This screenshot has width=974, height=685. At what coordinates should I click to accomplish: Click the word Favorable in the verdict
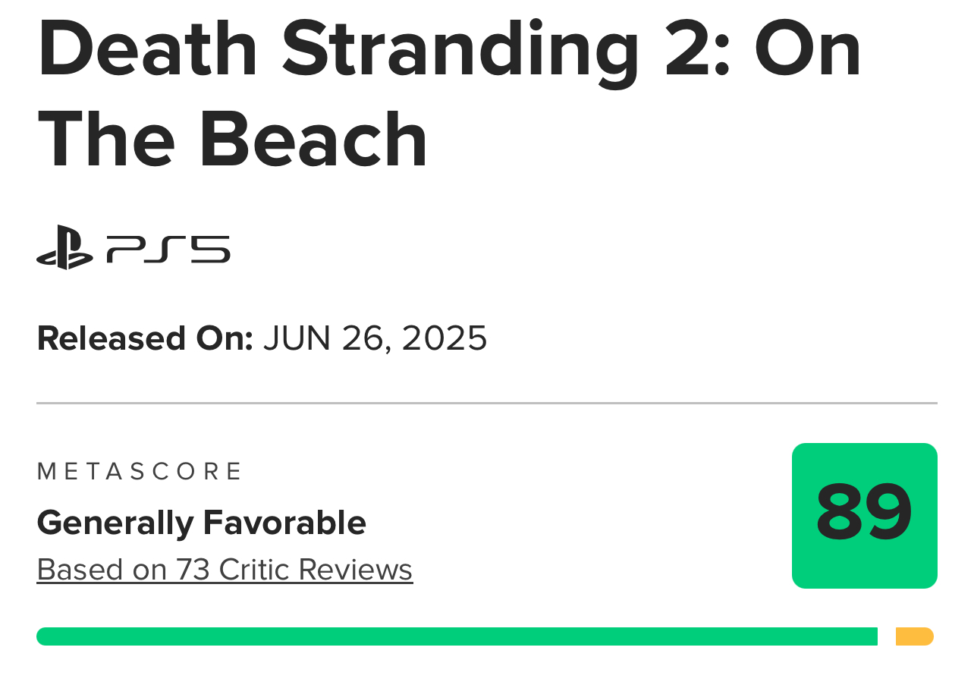284,523
